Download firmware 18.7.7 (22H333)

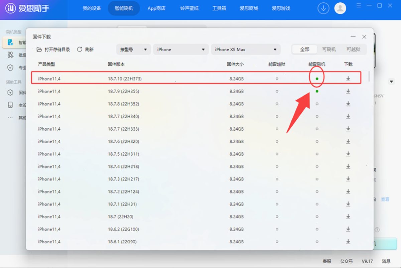pos(348,129)
